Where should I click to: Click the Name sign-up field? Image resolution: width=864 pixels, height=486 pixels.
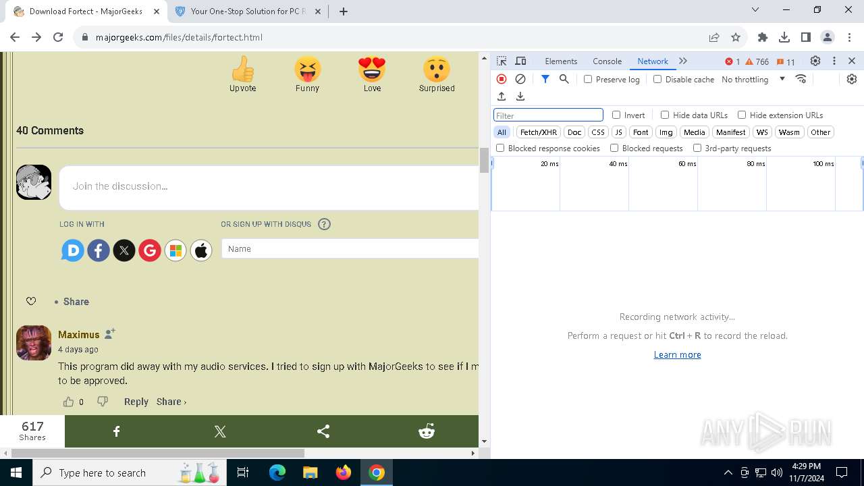click(x=350, y=248)
